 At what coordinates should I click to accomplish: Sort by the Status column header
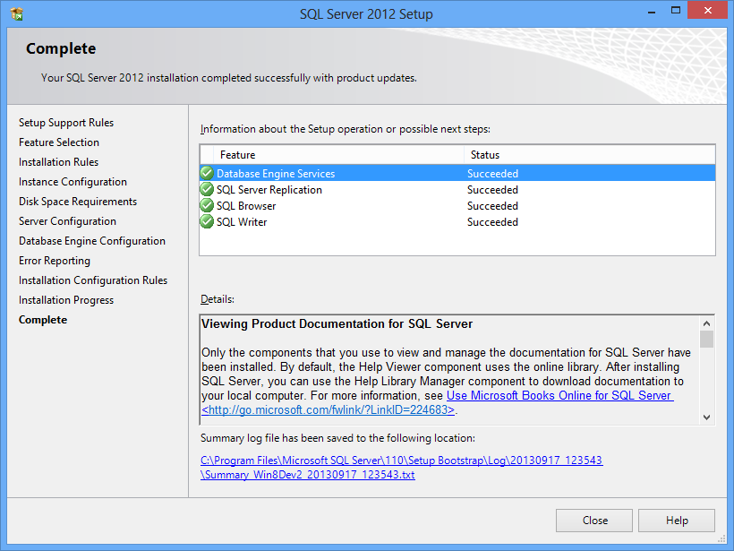coord(589,155)
